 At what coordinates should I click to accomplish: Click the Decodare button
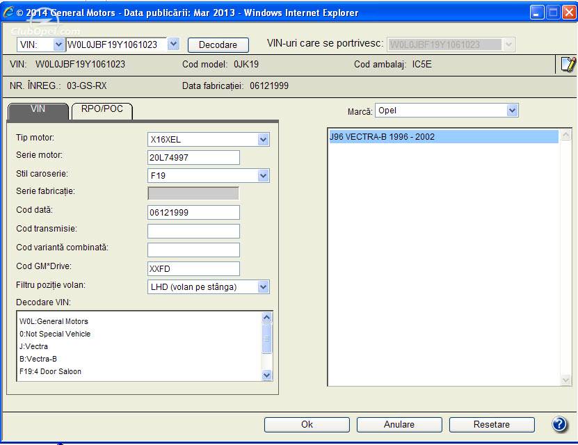click(x=218, y=45)
